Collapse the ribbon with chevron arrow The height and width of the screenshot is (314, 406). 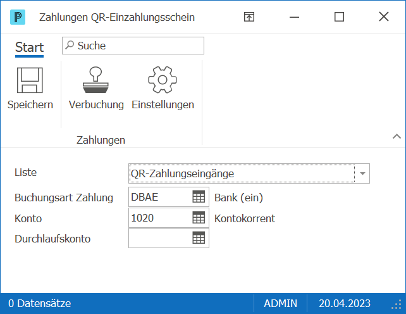[397, 136]
